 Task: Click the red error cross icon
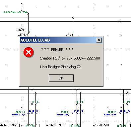click(x=29, y=52)
